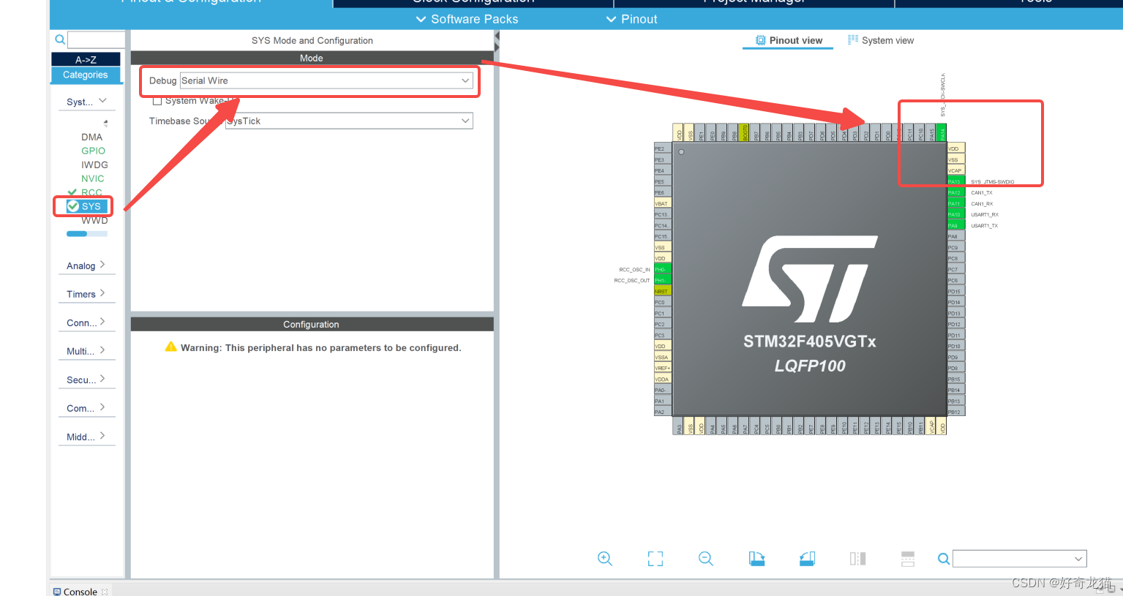This screenshot has height=596, width=1123.
Task: Open the Software Packs menu
Action: click(467, 19)
